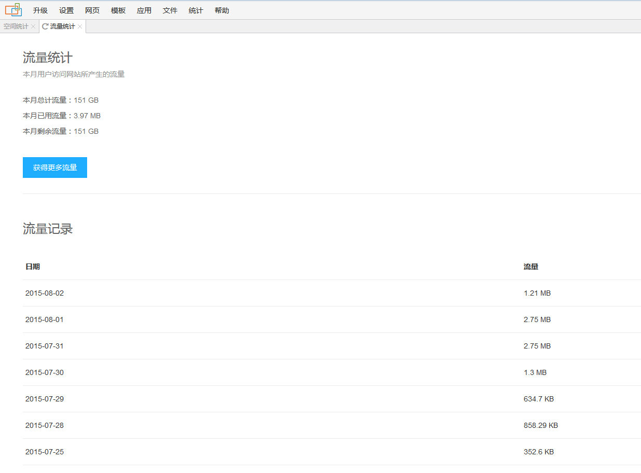Open the 升级 menu
This screenshot has width=641, height=473.
coord(40,10)
